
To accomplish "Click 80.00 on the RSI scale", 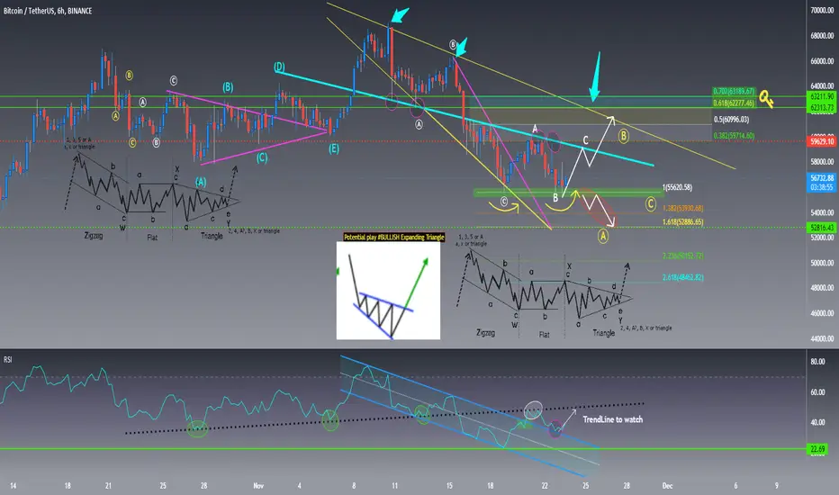I will pyautogui.click(x=817, y=362).
